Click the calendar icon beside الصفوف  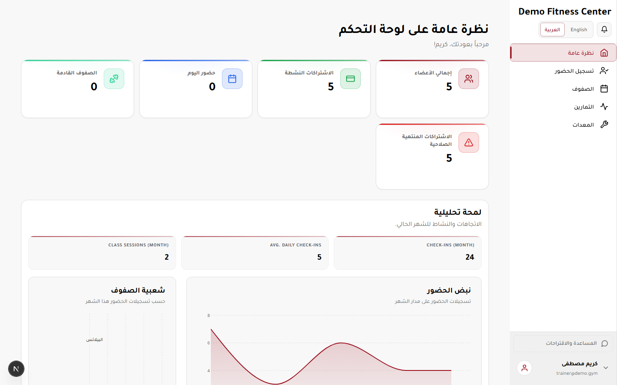[x=604, y=89]
